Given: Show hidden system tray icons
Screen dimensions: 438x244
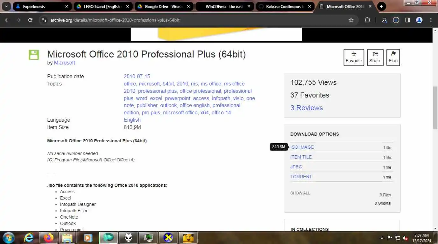Looking at the screenshot, I should point(382,238).
